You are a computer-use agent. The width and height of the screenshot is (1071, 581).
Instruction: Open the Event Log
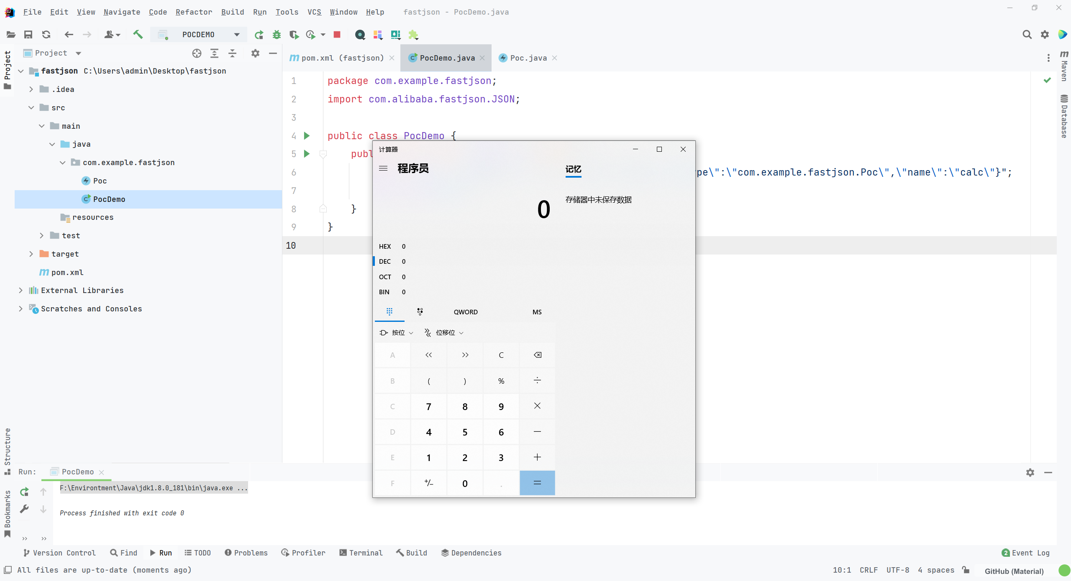(x=1025, y=553)
